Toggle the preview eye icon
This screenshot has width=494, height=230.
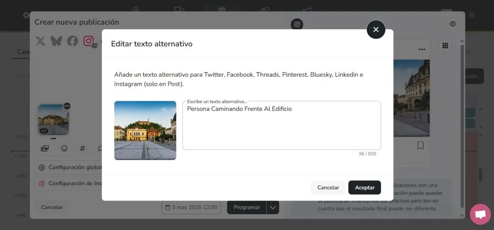tap(453, 24)
